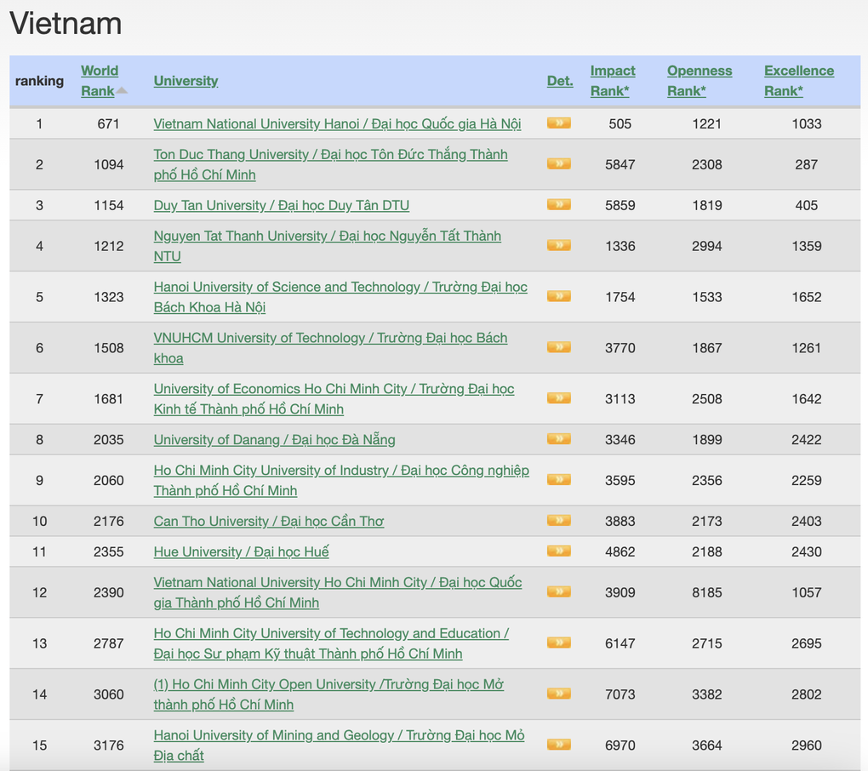Select openness rank value 1221
This screenshot has height=771, width=868.
[x=707, y=124]
